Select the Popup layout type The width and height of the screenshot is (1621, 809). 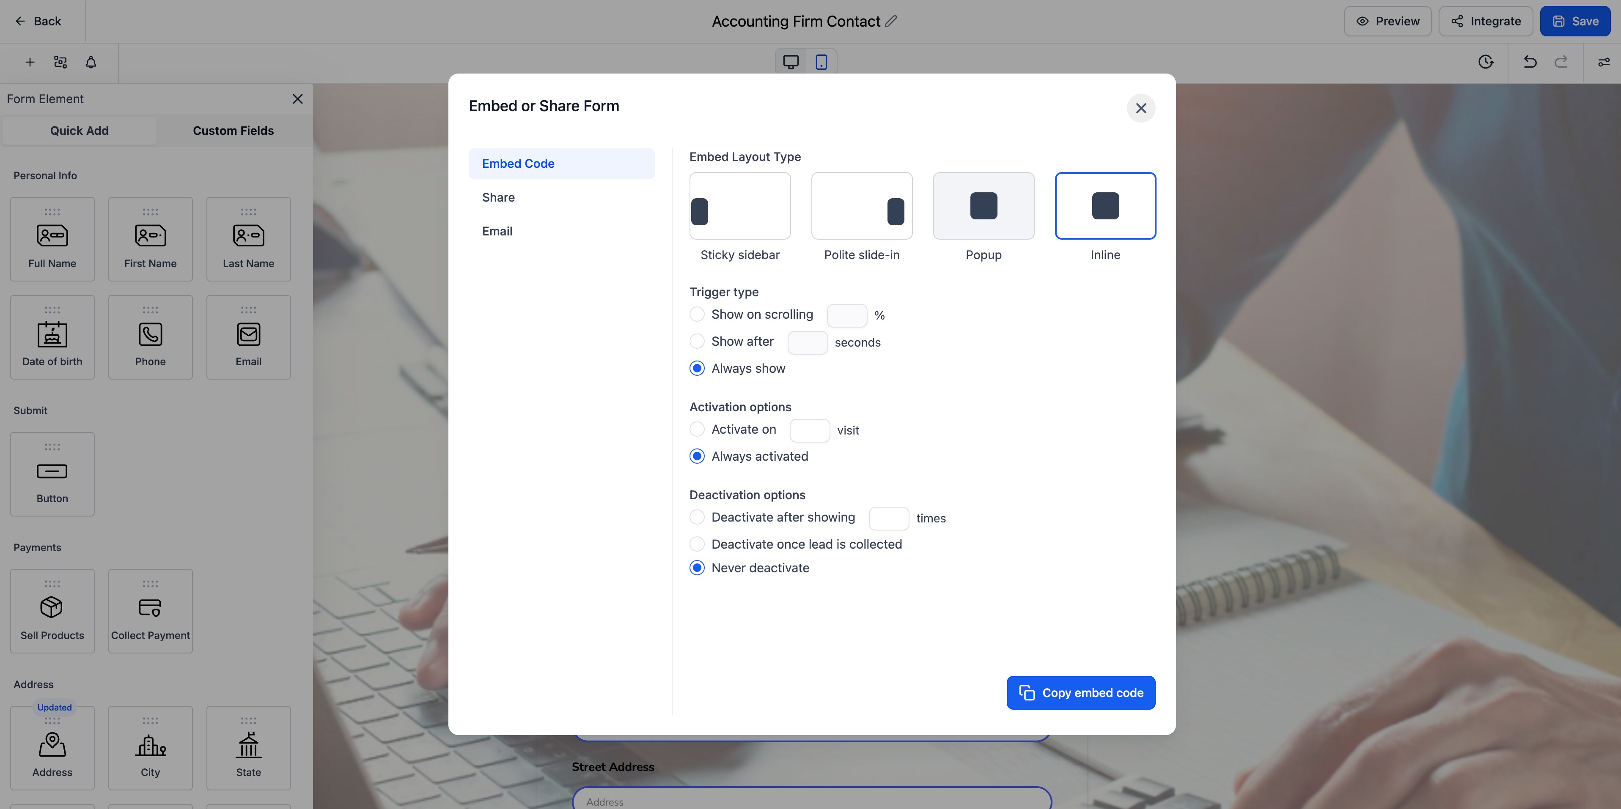coord(983,206)
